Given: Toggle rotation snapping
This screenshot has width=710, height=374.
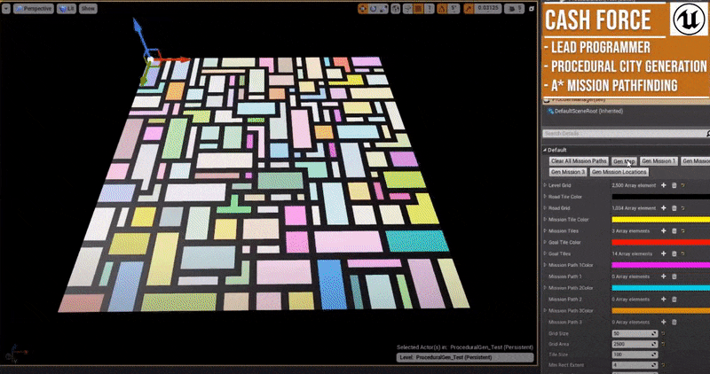Looking at the screenshot, I should [442, 9].
